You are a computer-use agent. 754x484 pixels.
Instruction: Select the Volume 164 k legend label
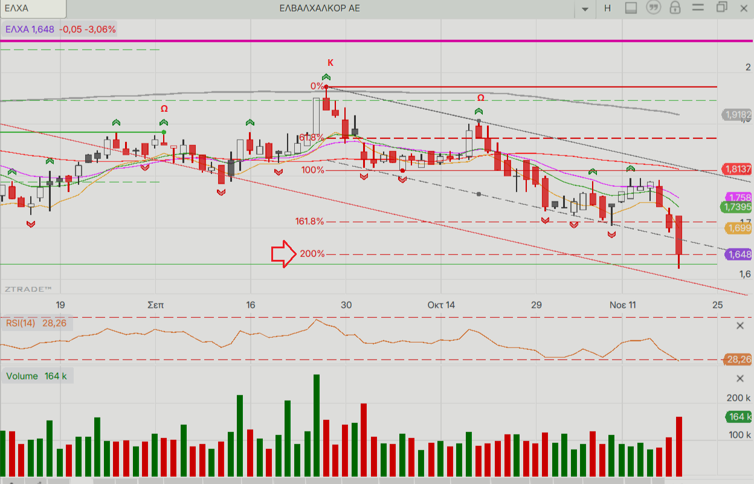click(x=36, y=376)
